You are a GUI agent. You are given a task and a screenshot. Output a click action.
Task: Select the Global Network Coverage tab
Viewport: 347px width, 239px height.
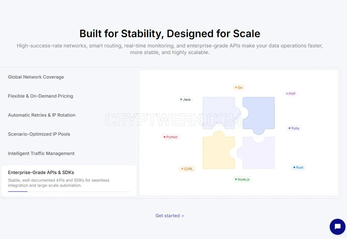pyautogui.click(x=36, y=77)
